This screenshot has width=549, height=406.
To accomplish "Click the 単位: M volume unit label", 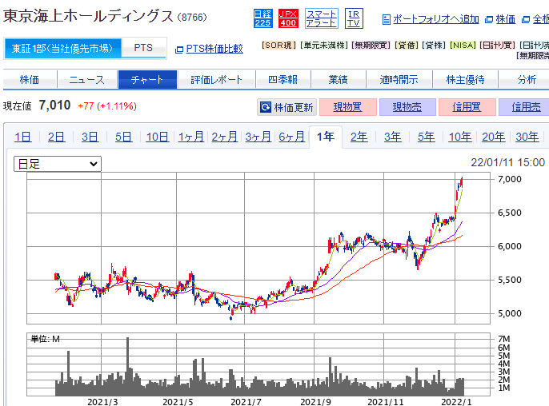I will pyautogui.click(x=45, y=339).
